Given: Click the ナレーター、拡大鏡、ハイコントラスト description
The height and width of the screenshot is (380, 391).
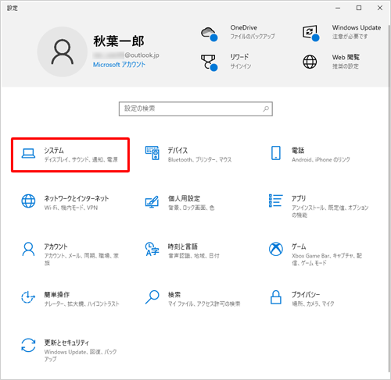Looking at the screenshot, I should (81, 304).
